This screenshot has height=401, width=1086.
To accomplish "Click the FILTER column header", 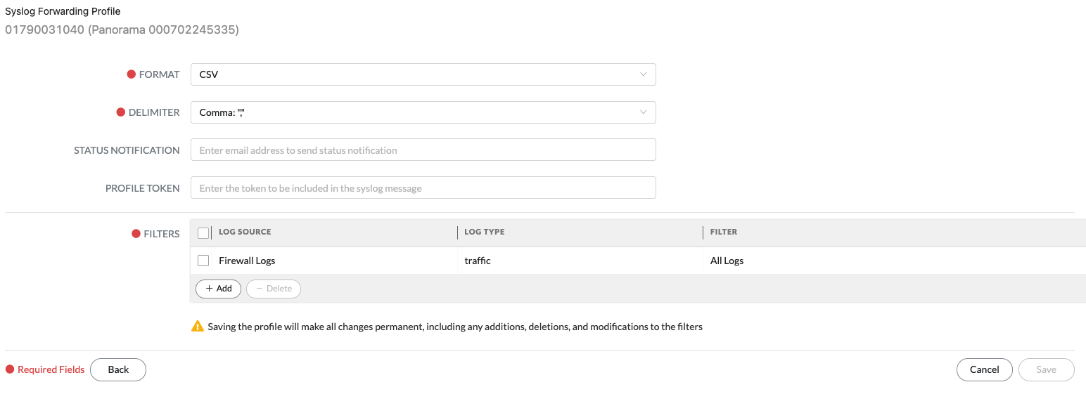I will click(724, 232).
